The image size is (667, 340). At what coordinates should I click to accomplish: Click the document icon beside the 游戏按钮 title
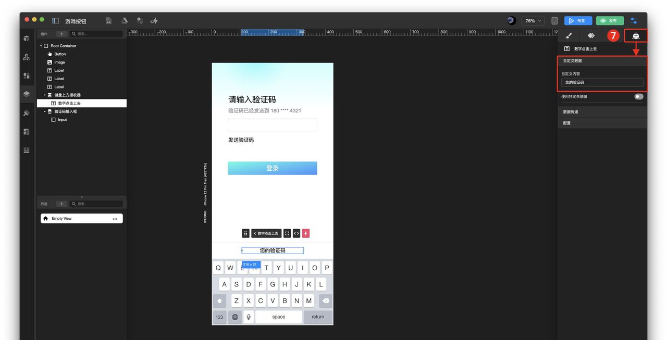[108, 20]
